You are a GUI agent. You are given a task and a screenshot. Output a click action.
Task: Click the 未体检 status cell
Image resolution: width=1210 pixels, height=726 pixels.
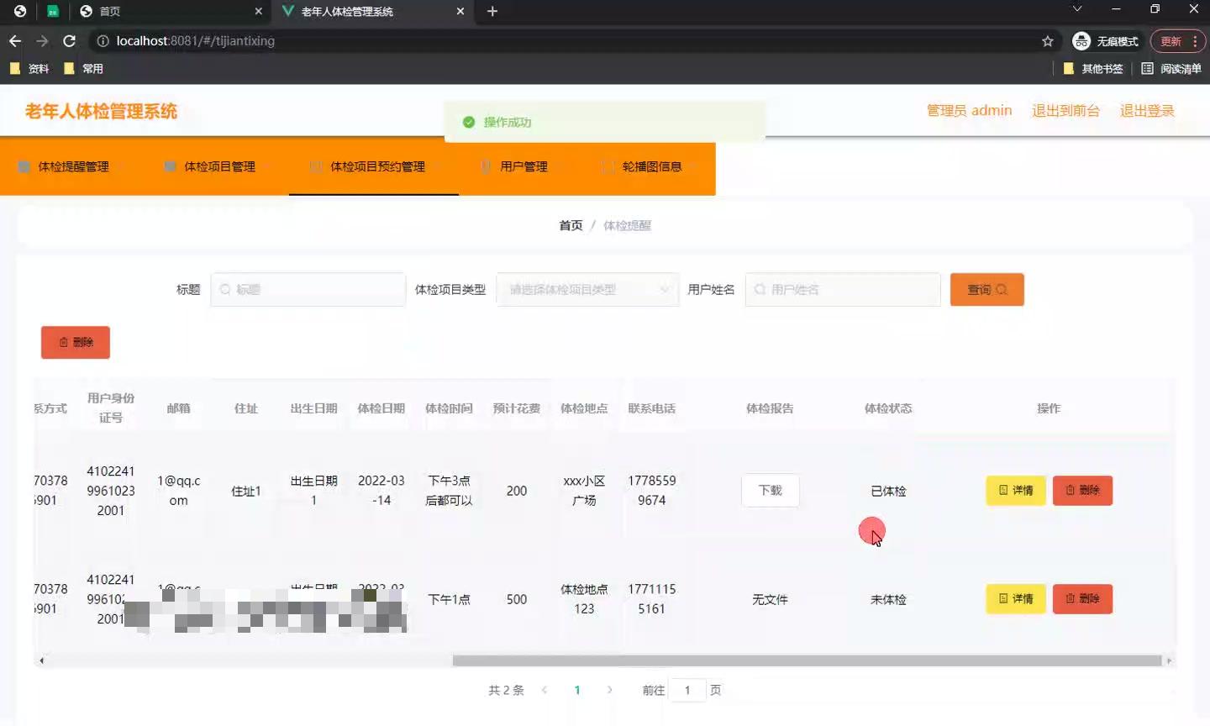point(888,599)
